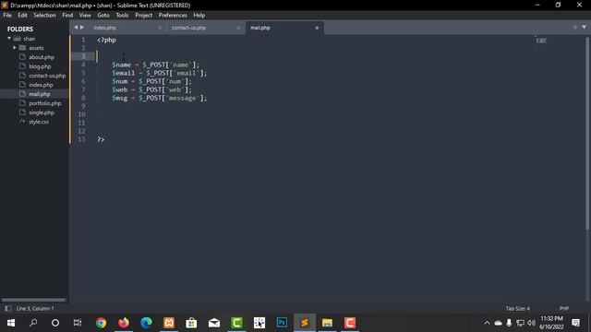The image size is (591, 332).
Task: Open portfolio.php in sidebar
Action: pyautogui.click(x=45, y=103)
